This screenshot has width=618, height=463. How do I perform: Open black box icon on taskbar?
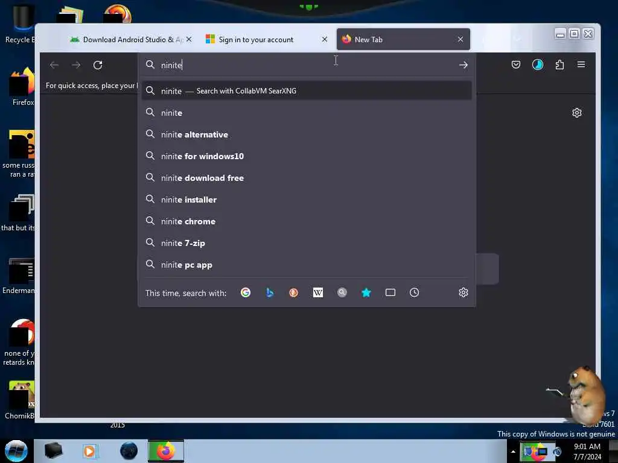(x=53, y=451)
